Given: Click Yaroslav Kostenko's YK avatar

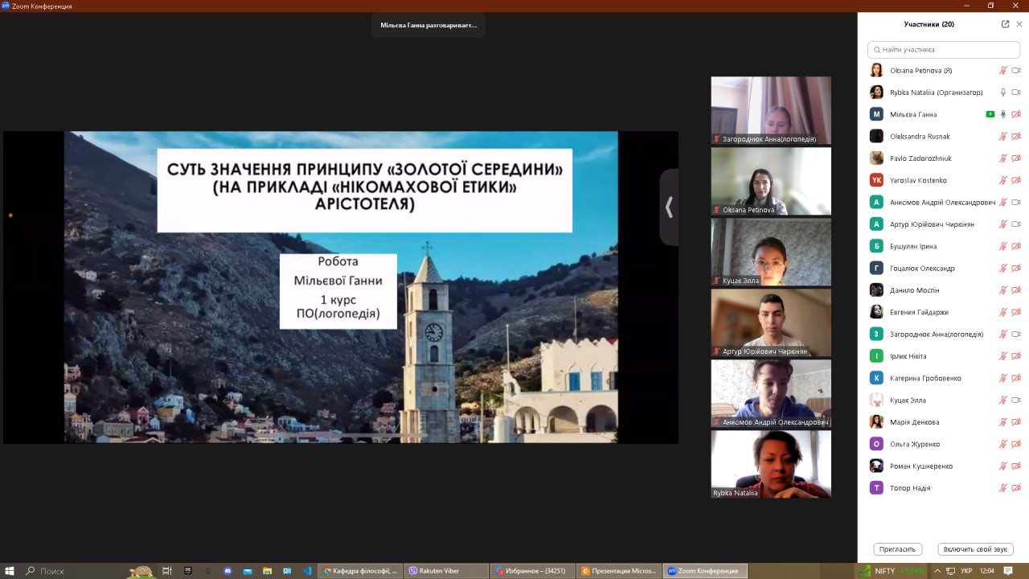Looking at the screenshot, I should [876, 180].
